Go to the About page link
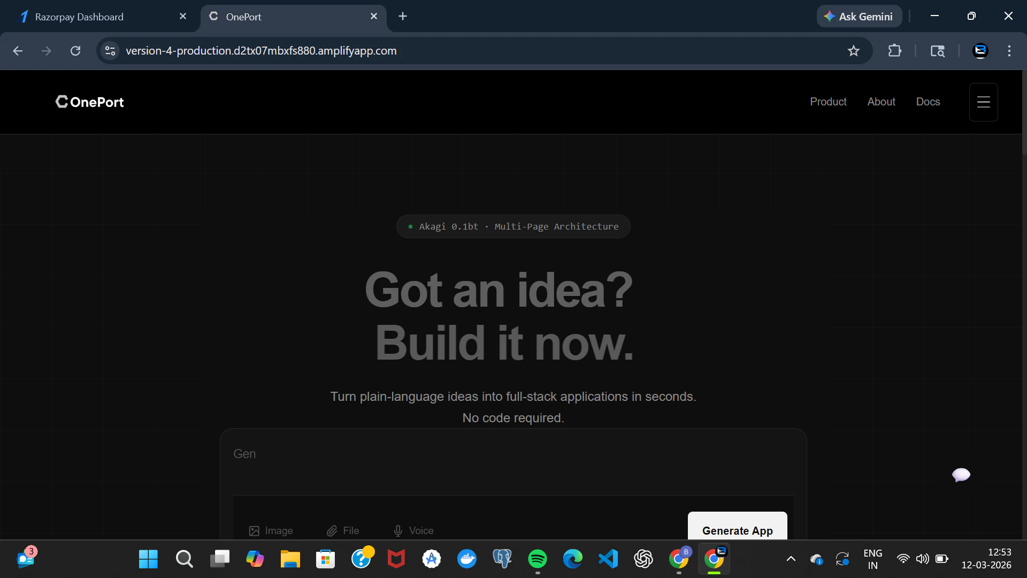 coord(881,102)
